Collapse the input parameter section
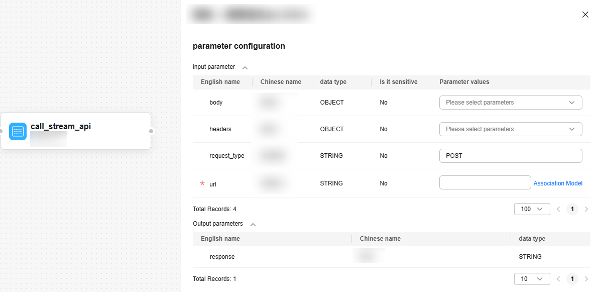This screenshot has height=292, width=599. (245, 67)
